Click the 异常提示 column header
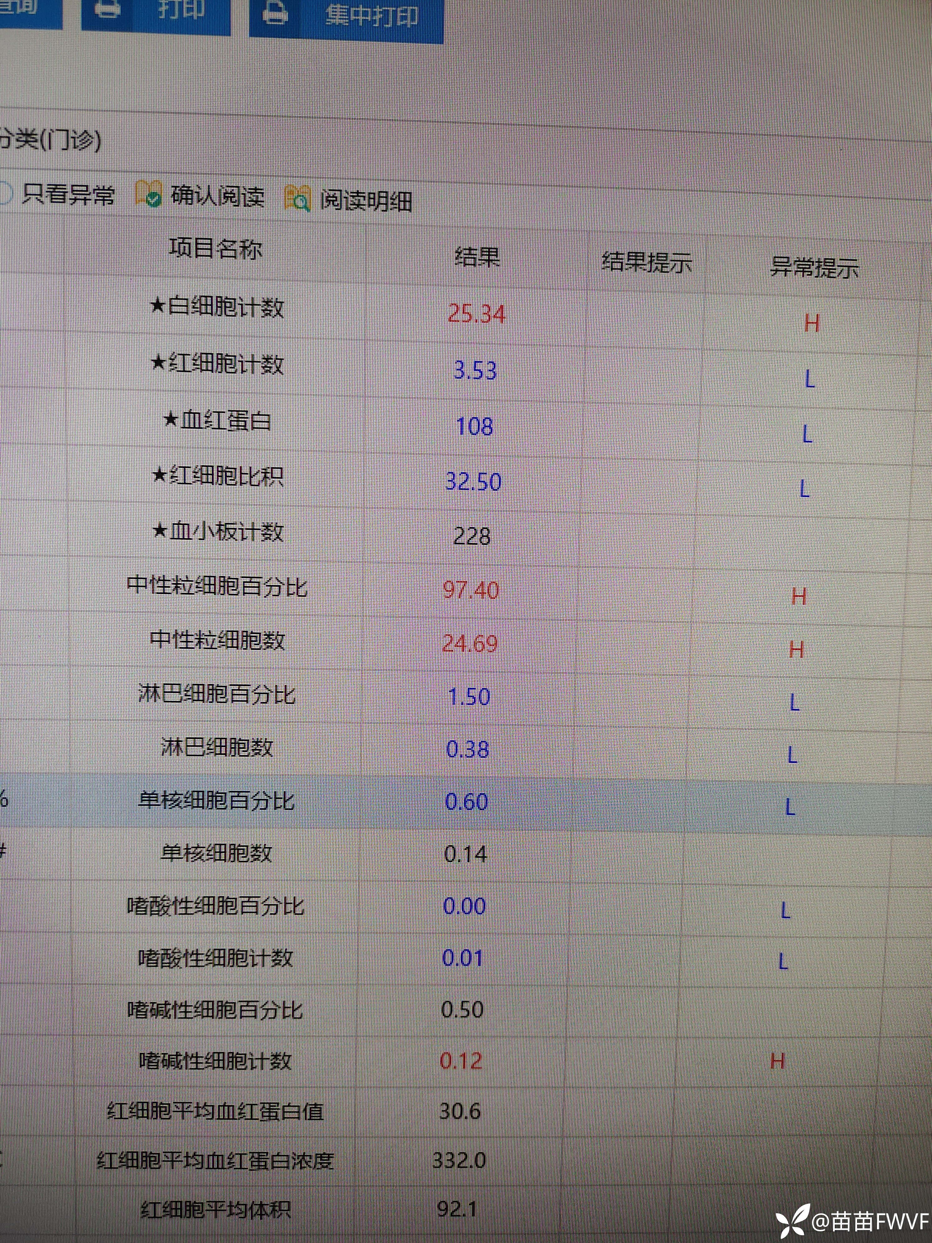 [x=814, y=268]
